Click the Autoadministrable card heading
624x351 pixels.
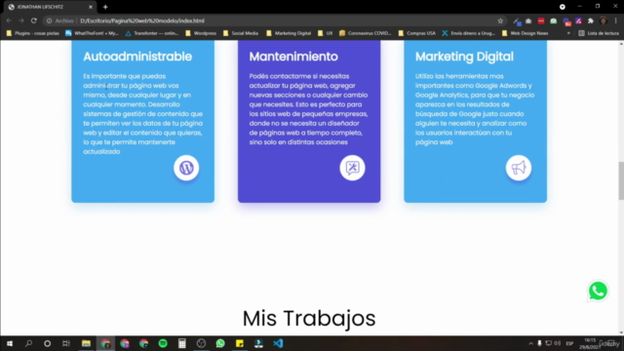coord(137,57)
